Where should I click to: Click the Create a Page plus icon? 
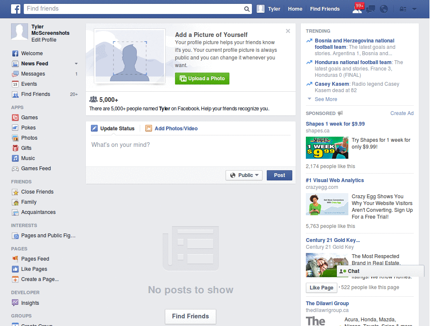click(x=15, y=279)
